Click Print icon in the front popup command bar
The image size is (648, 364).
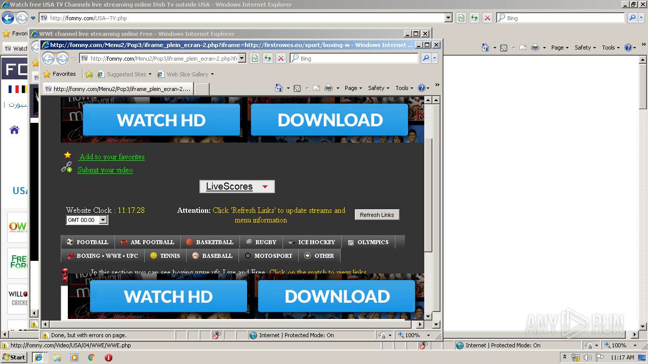coord(329,88)
